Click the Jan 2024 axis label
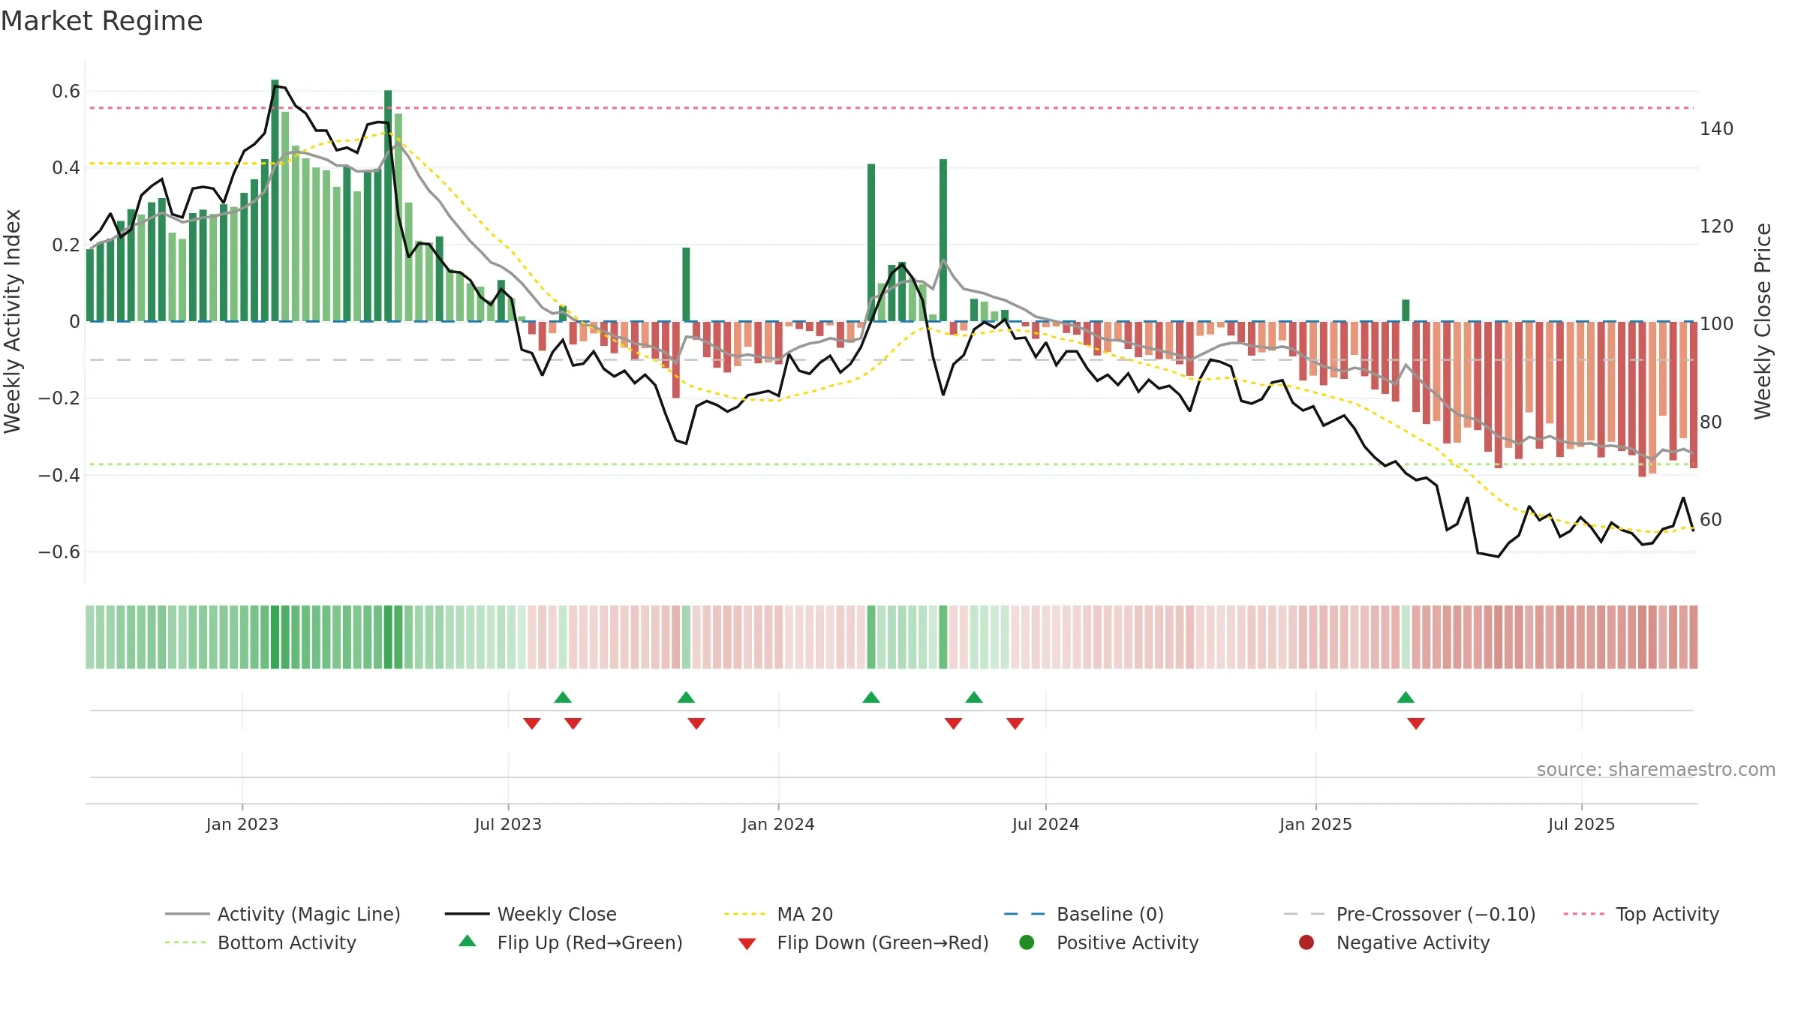 (x=778, y=824)
